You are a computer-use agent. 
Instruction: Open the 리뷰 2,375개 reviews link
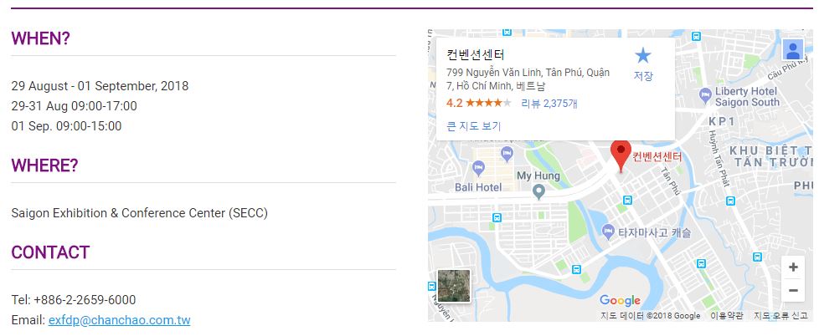tap(549, 104)
